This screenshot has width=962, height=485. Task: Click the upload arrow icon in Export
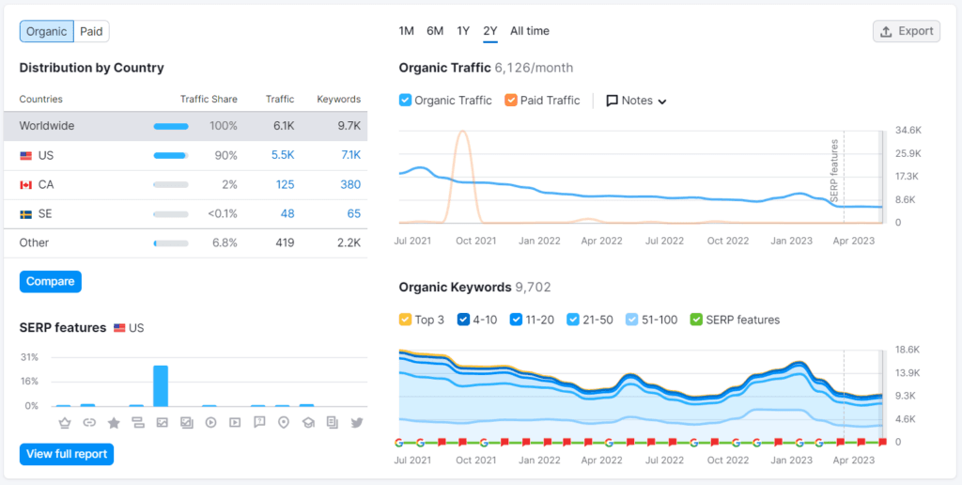(x=886, y=31)
